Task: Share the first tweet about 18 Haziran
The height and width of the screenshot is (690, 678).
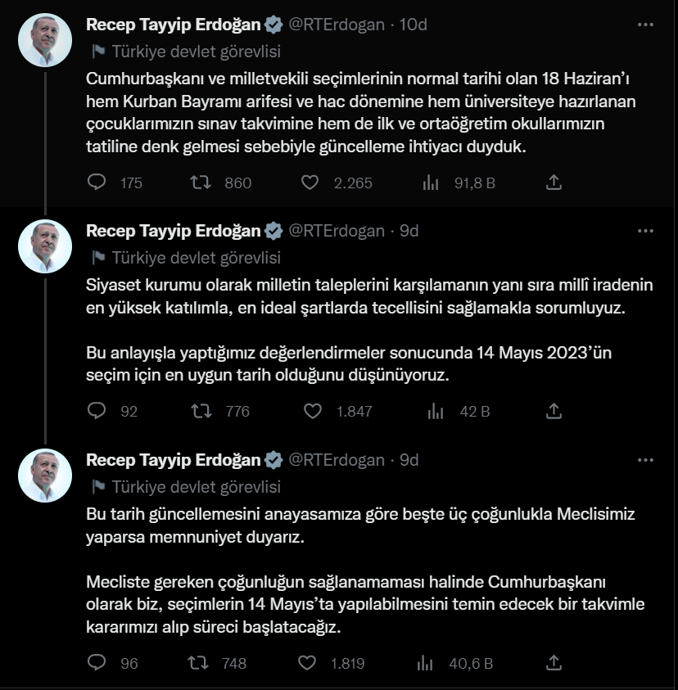Action: (554, 183)
